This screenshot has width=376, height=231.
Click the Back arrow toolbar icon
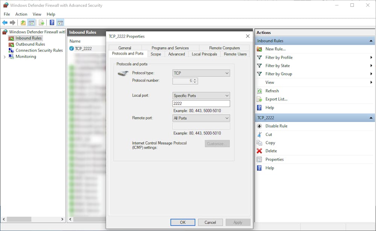[x=5, y=23]
